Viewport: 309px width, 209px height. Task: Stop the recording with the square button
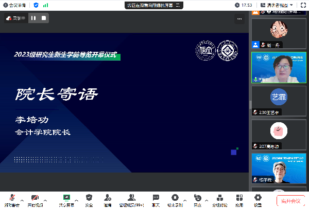click(x=44, y=18)
